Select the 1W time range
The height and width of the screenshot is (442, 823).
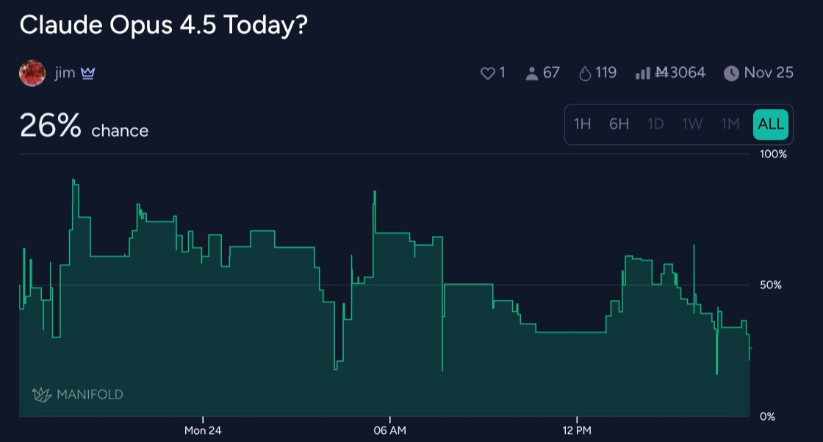click(692, 124)
